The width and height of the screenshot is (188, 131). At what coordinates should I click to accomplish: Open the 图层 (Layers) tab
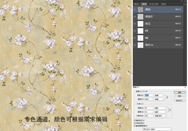(x=164, y=4)
